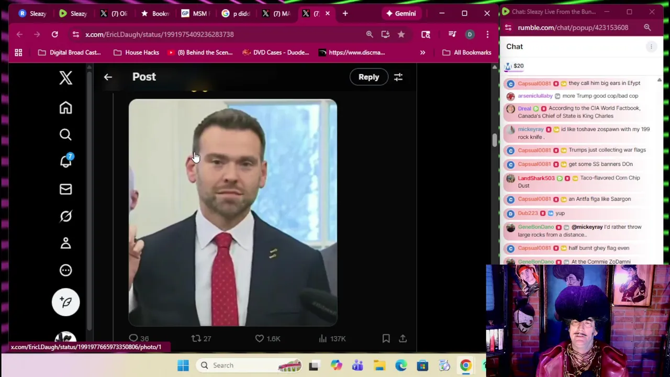
Task: Expand hidden bookmarks with the chevron
Action: point(422,52)
